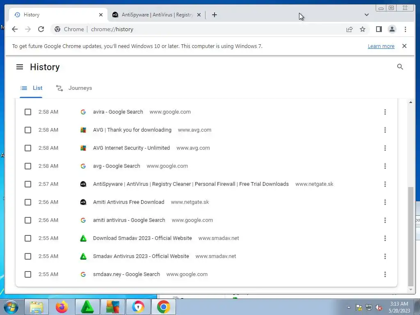Click the scrollbar up arrow
420x315 pixels.
[x=410, y=102]
